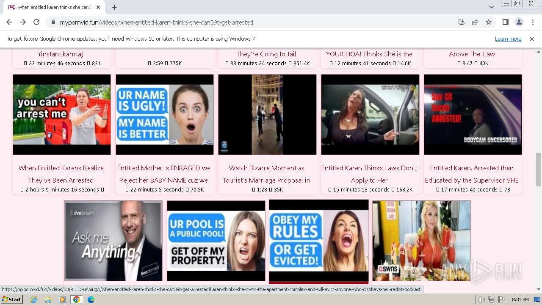This screenshot has height=305, width=542.
Task: Open the Learn more link
Action: (508, 39)
